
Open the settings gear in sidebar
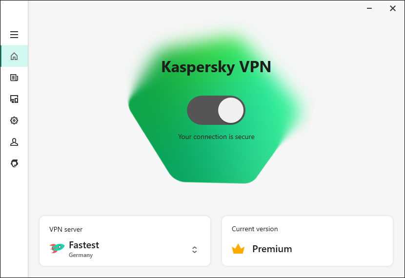(14, 120)
